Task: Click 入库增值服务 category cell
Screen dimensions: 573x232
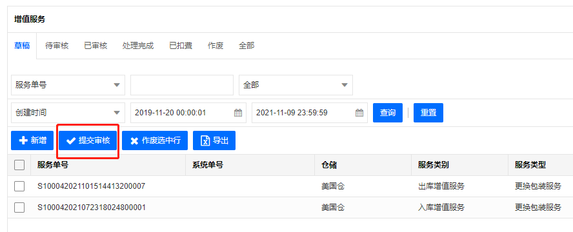Action: coord(441,208)
